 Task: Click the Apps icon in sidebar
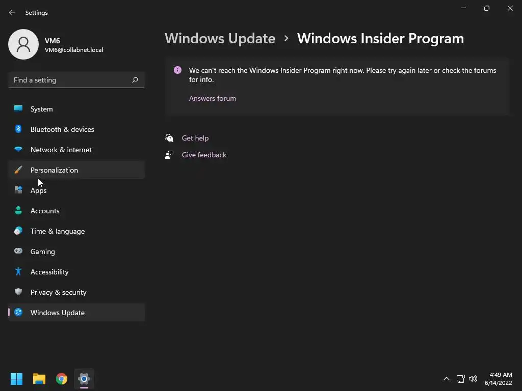(18, 190)
